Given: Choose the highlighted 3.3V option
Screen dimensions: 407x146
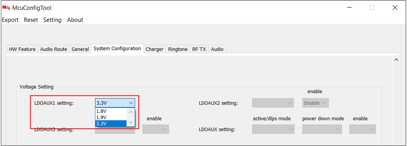Looking at the screenshot, I should [x=111, y=124].
